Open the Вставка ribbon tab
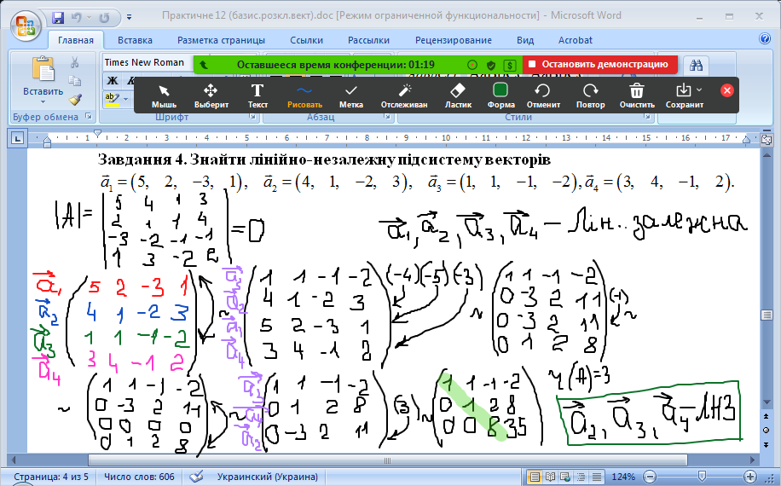This screenshot has width=781, height=486. point(135,40)
